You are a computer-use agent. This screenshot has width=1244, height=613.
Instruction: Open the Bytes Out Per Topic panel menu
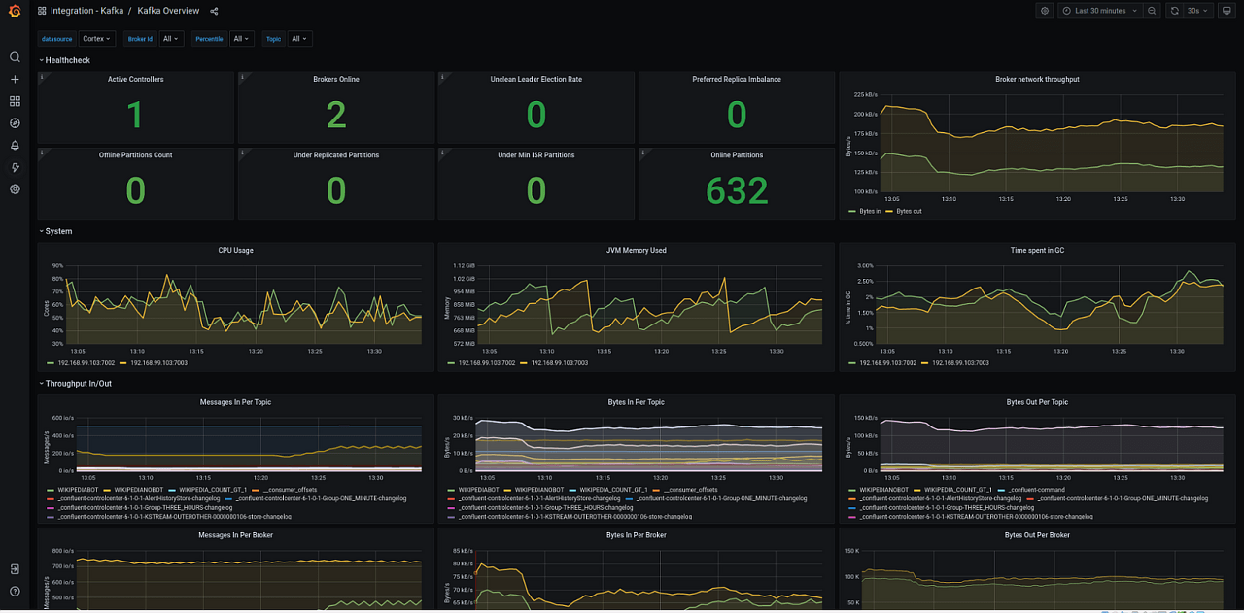coord(1037,401)
